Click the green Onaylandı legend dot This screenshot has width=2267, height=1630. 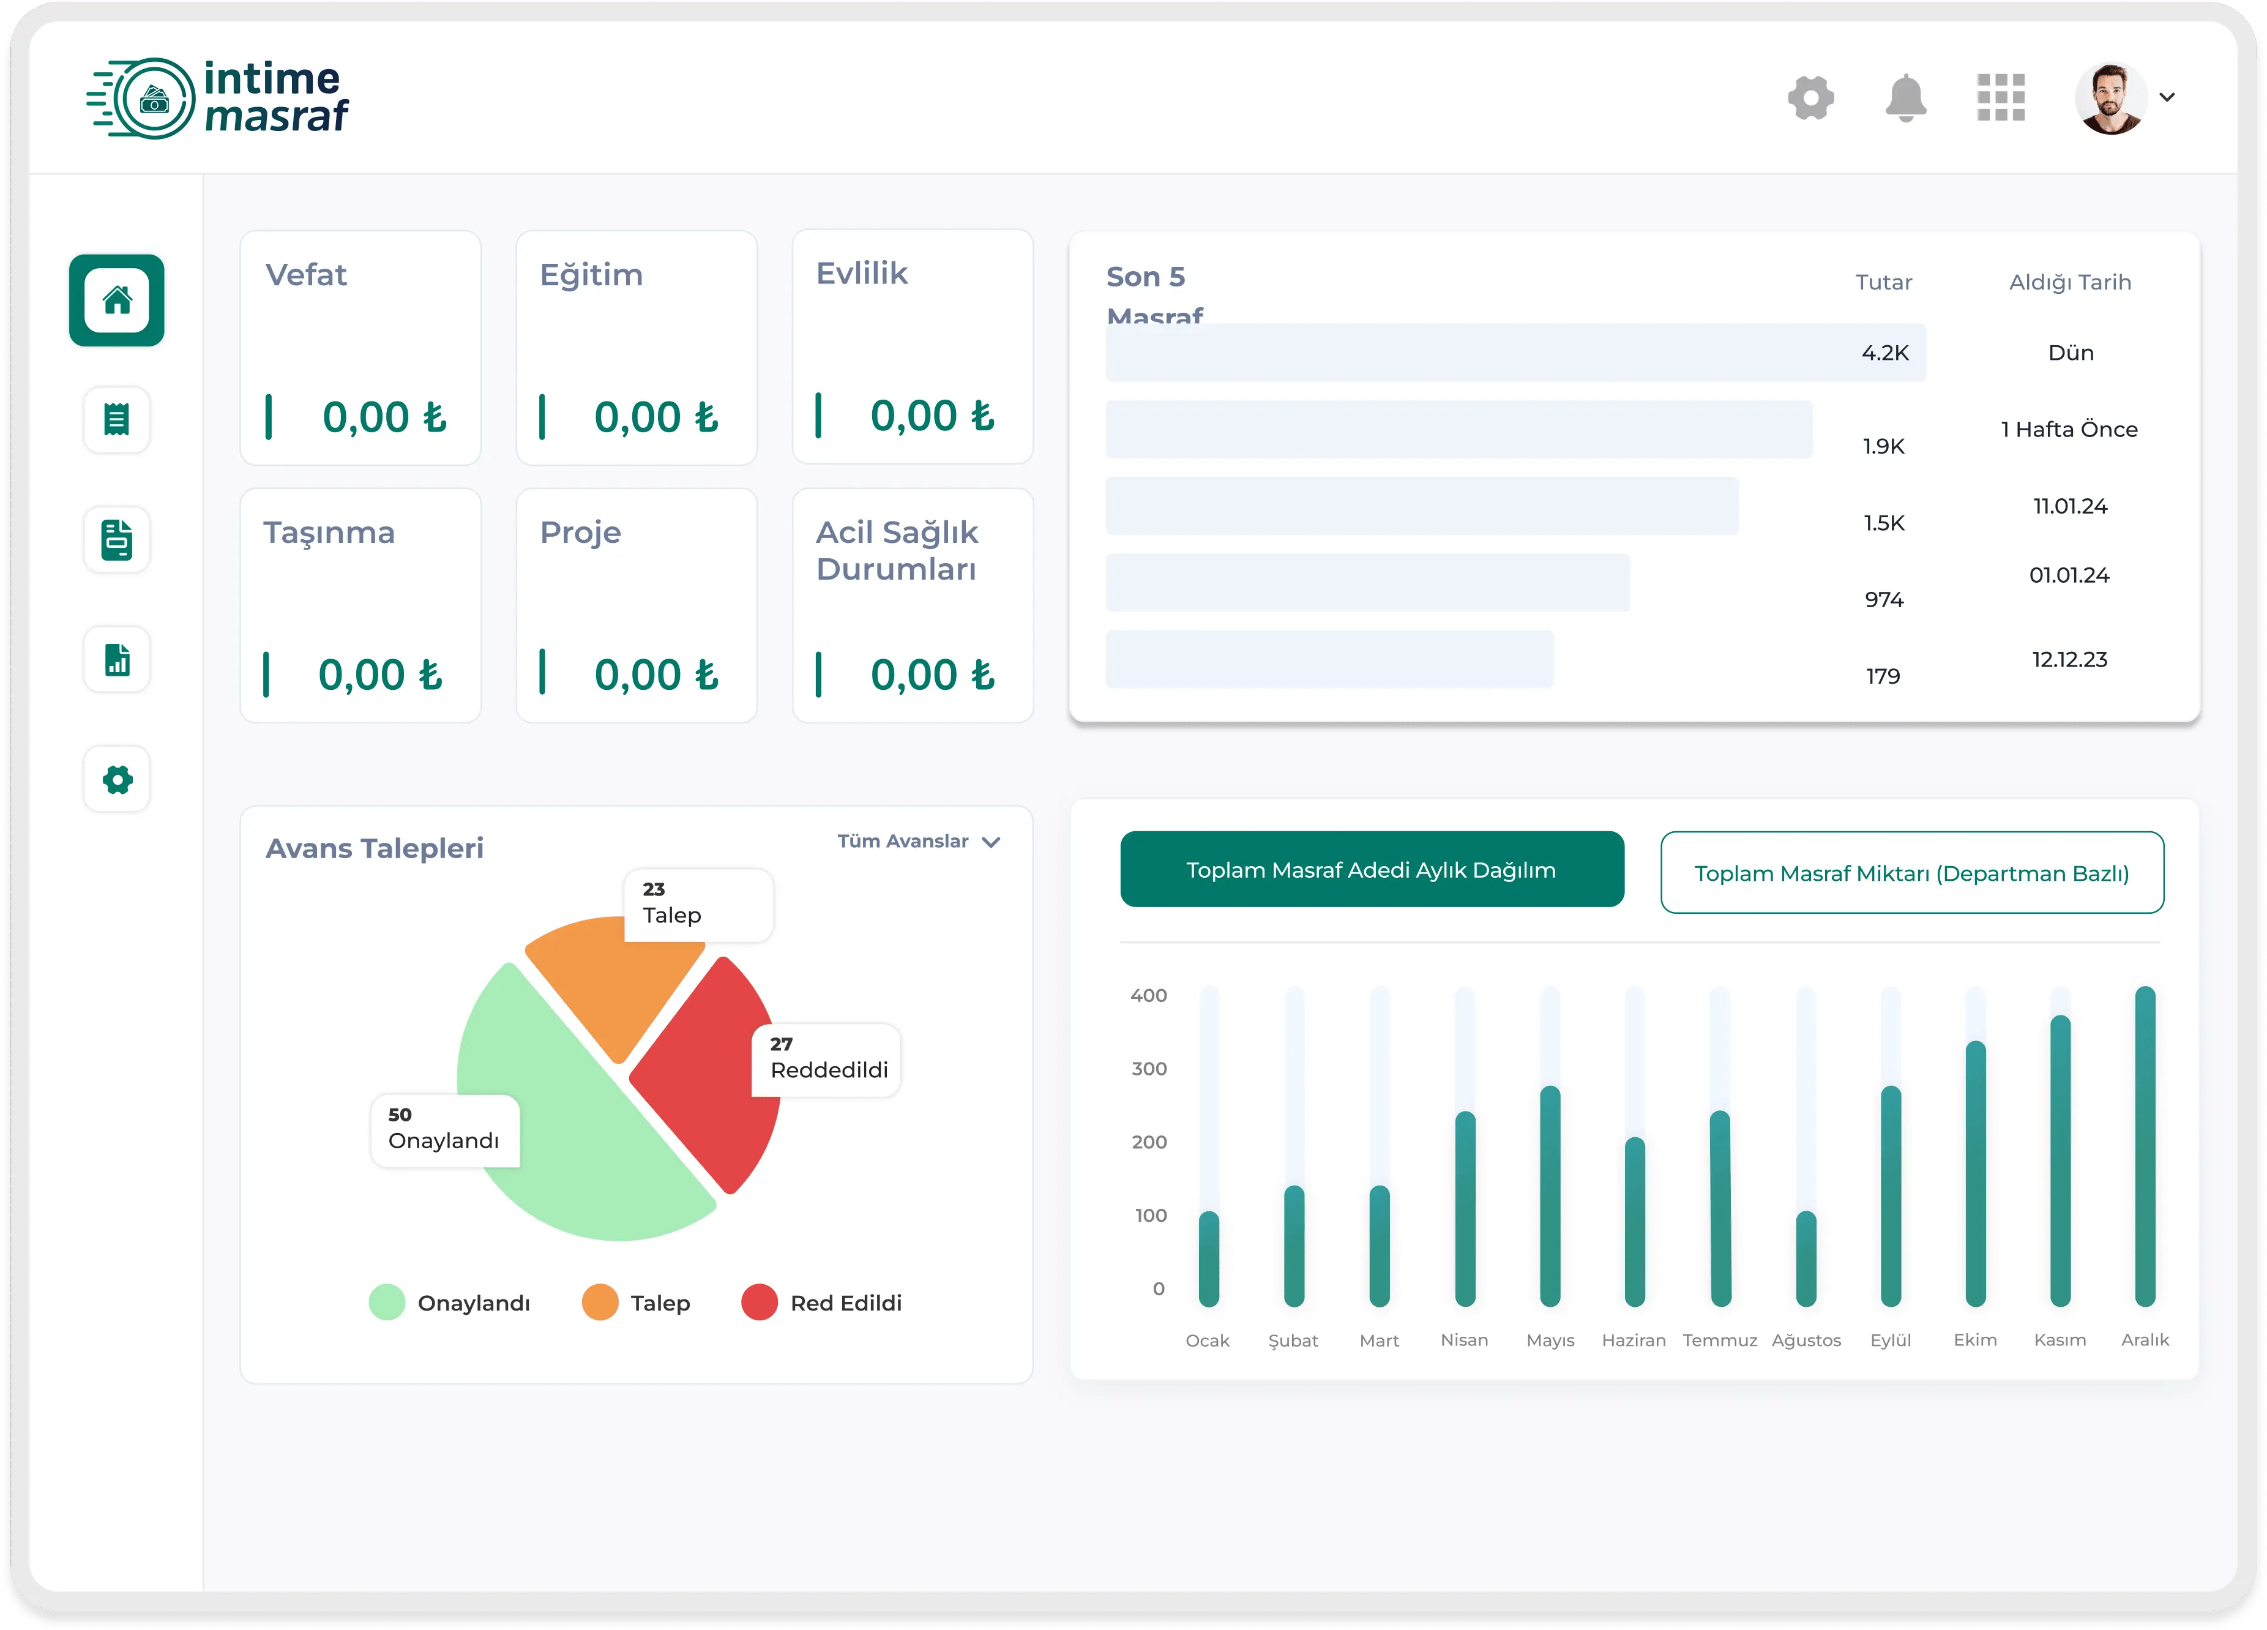pos(387,1302)
